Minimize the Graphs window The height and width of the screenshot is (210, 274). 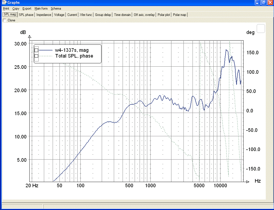pos(257,2)
